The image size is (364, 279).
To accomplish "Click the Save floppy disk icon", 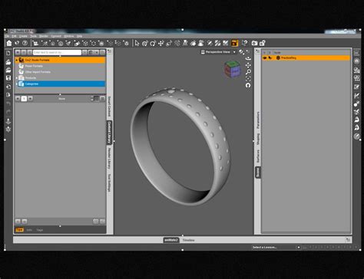I will pos(8,77).
